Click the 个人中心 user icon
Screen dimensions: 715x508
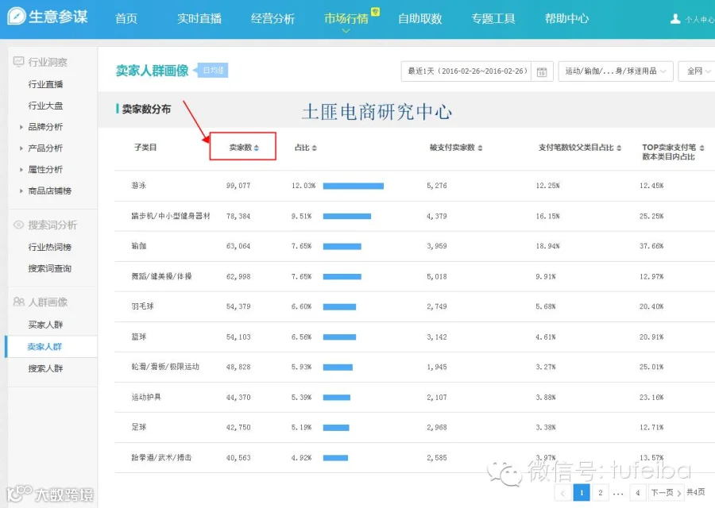[675, 19]
